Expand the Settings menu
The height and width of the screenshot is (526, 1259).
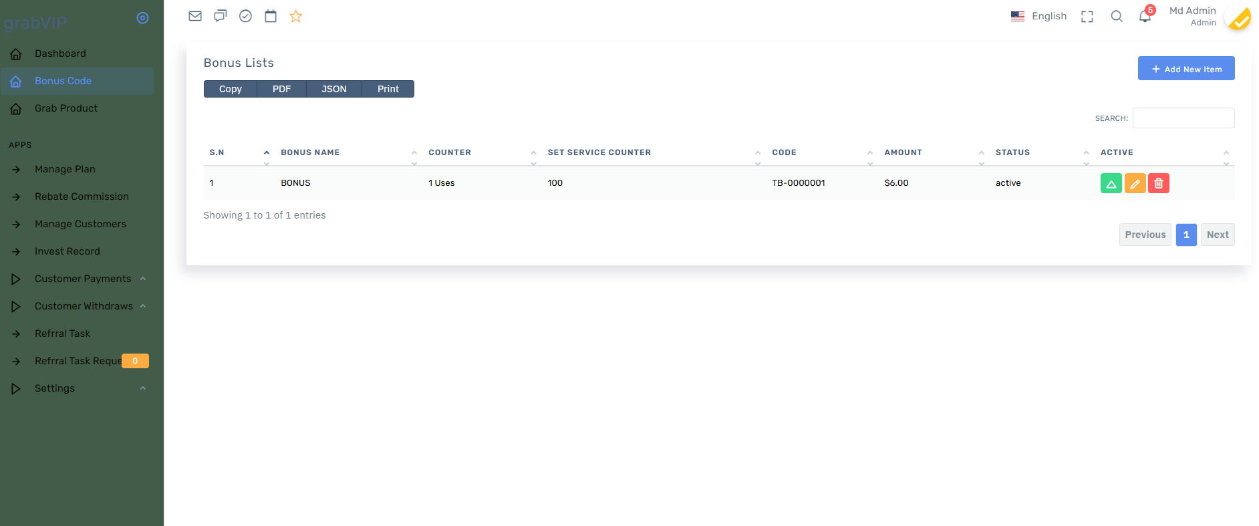point(55,388)
